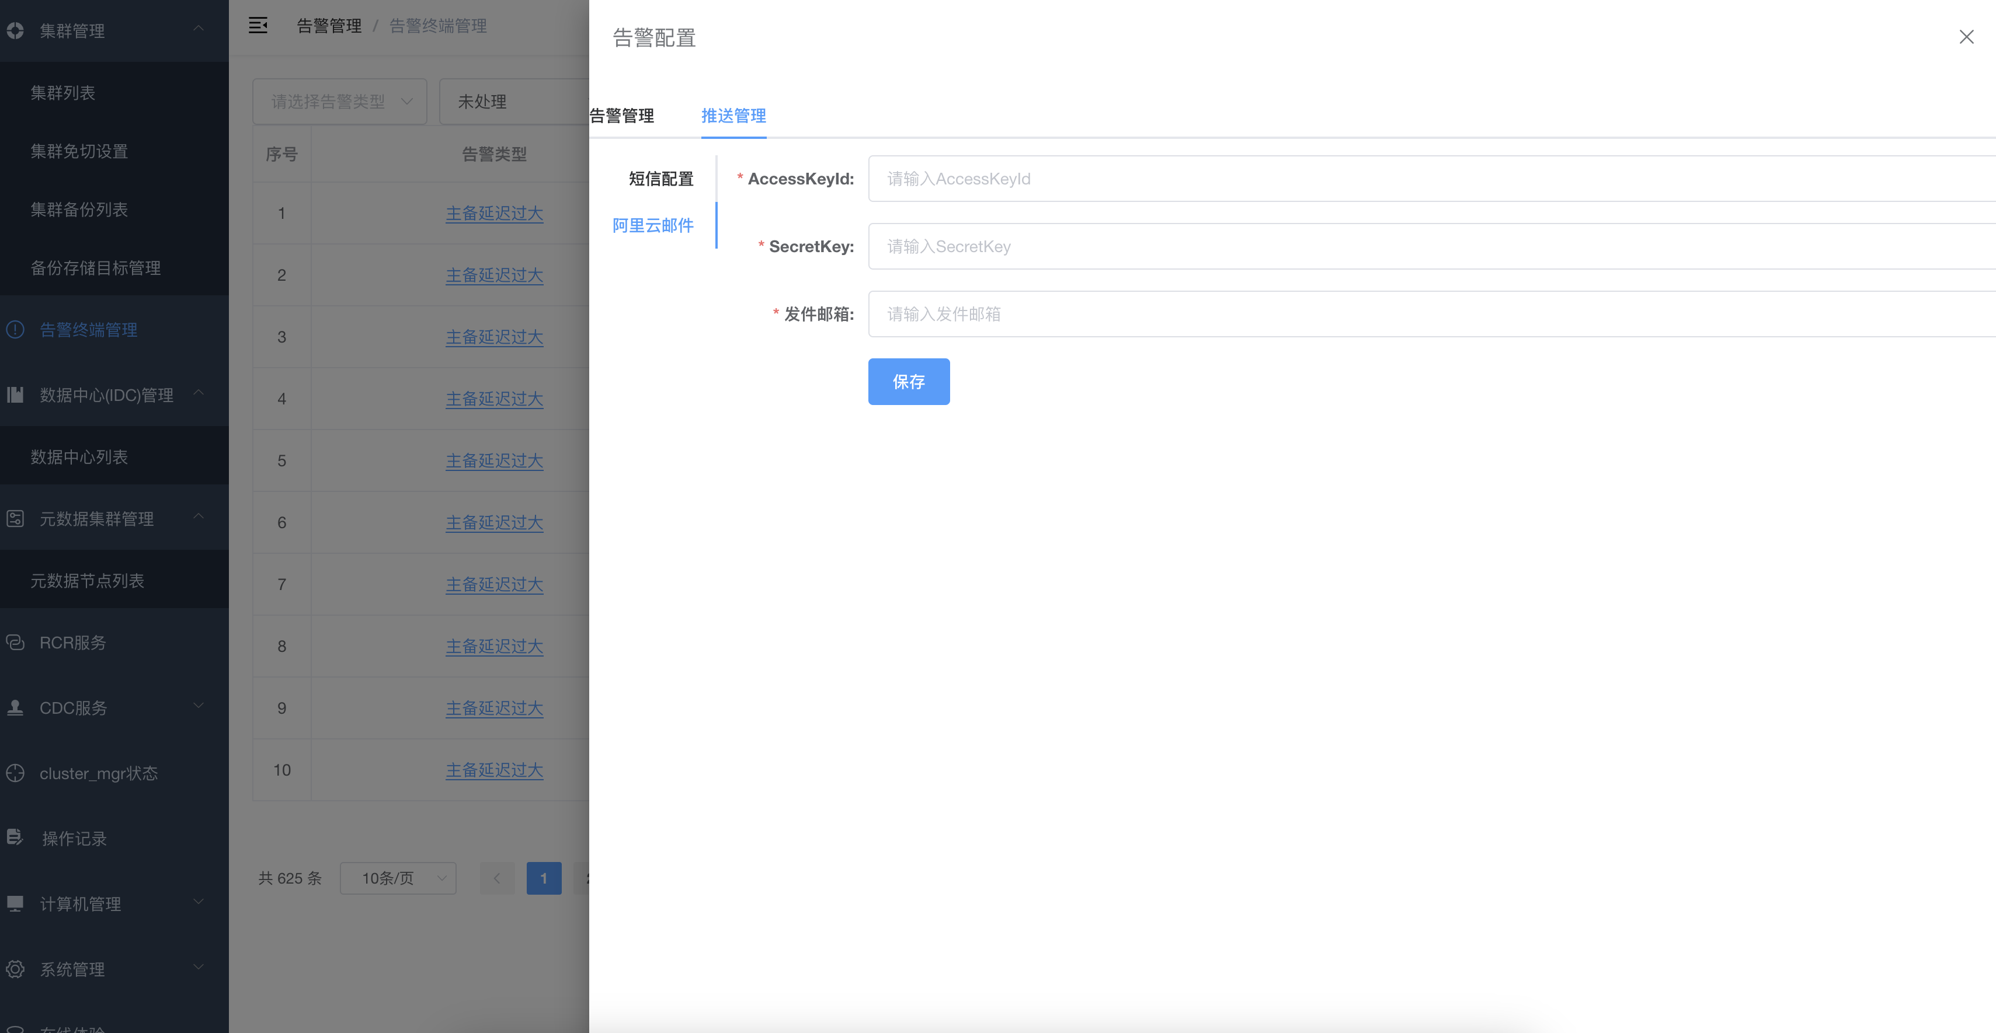Click the cluster_mgr状态 icon
The image size is (1996, 1033).
pos(16,773)
